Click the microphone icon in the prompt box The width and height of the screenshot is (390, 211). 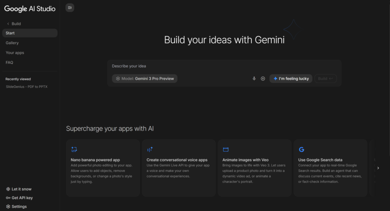(254, 78)
